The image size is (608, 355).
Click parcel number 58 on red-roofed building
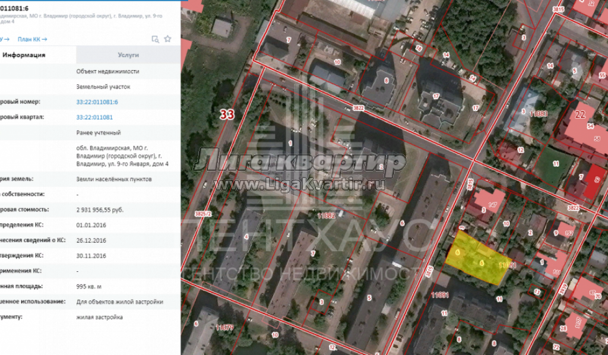point(596,138)
